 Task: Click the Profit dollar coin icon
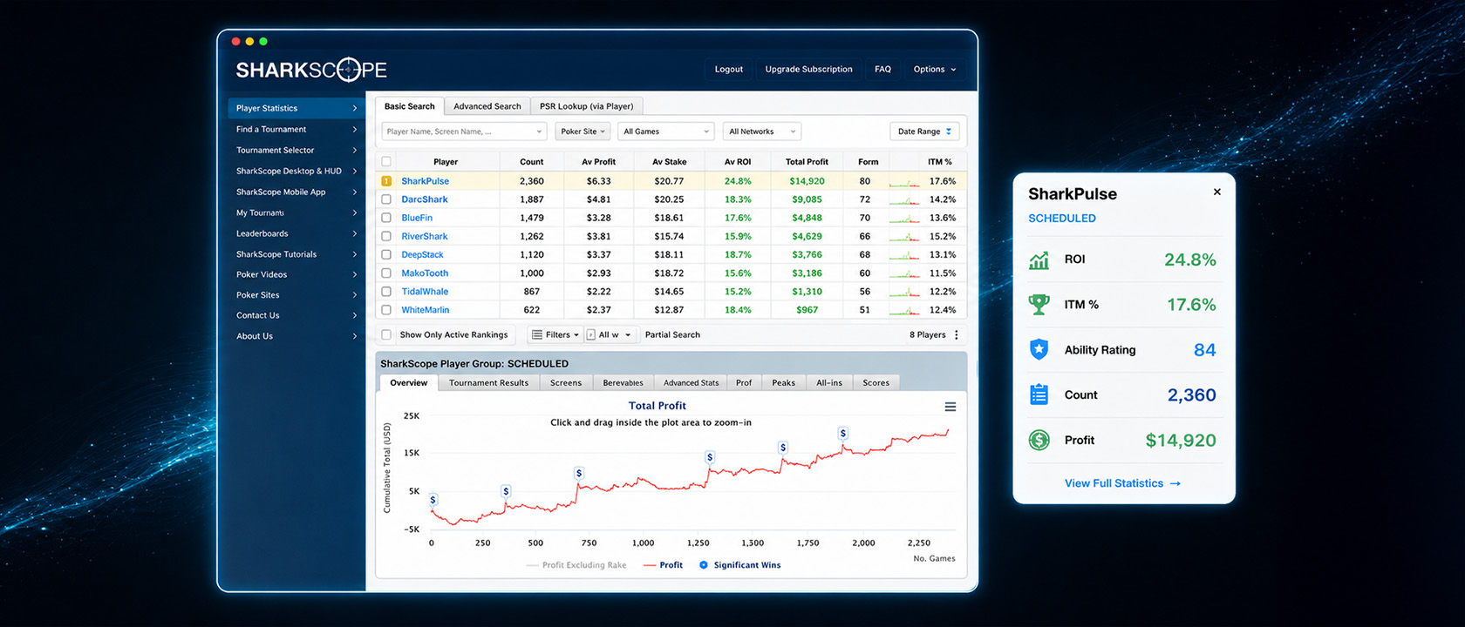pos(1039,440)
